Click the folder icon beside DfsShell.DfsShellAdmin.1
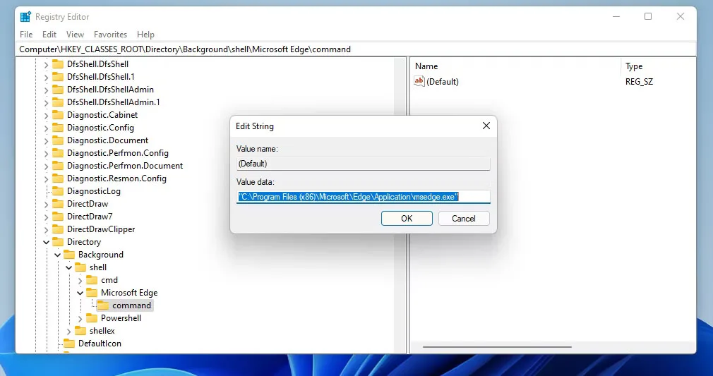 58,102
